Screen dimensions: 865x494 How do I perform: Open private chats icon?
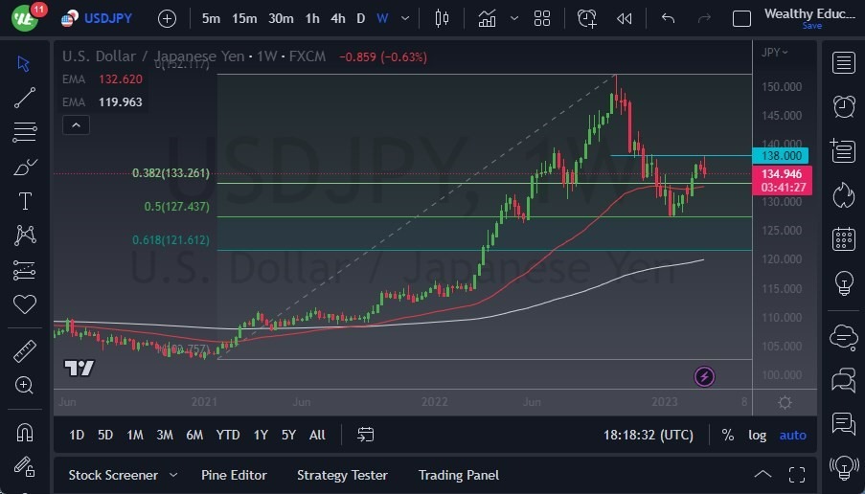pyautogui.click(x=844, y=380)
